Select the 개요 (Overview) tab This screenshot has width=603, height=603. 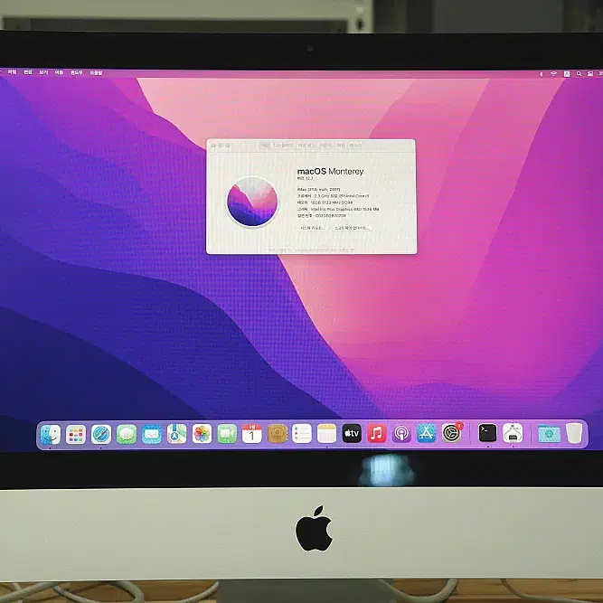click(263, 146)
